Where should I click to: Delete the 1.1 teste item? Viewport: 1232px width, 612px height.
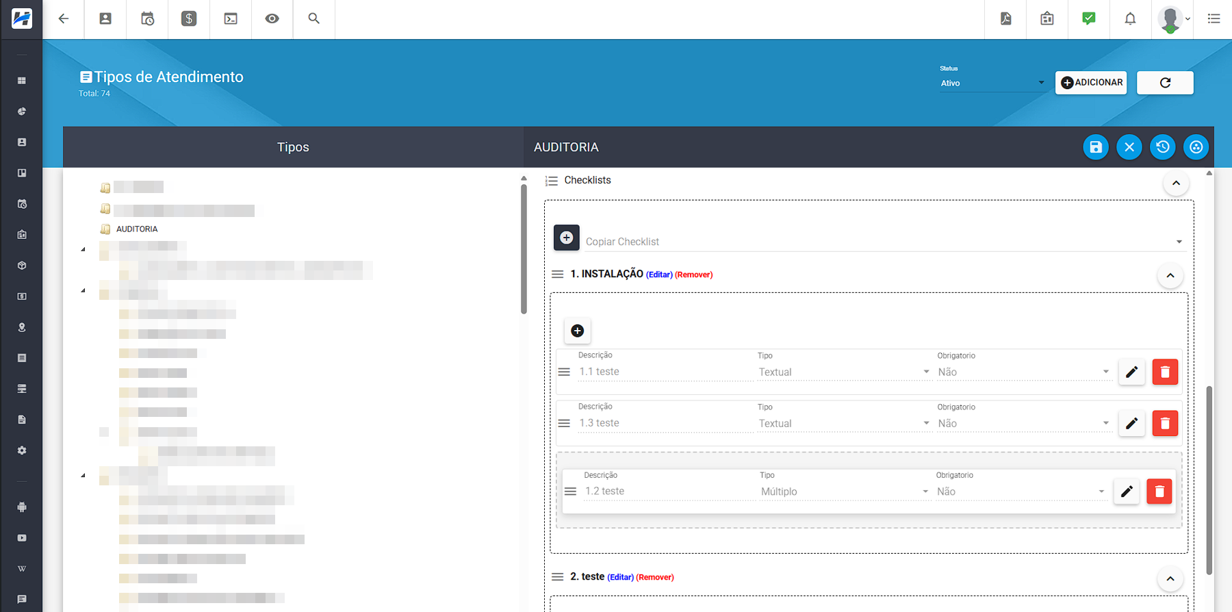pyautogui.click(x=1165, y=372)
